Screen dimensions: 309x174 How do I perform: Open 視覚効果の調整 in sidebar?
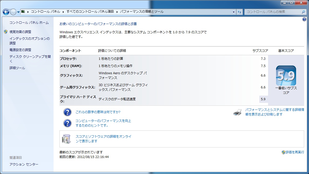click(20, 32)
